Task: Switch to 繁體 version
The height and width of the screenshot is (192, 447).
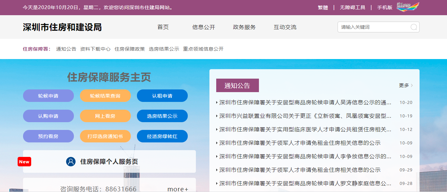Action: (323, 7)
